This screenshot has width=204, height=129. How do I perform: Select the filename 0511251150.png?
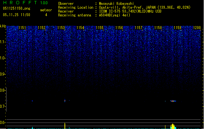(x=17, y=8)
